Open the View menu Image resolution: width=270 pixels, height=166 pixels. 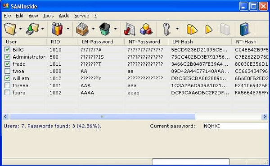coord(33,16)
